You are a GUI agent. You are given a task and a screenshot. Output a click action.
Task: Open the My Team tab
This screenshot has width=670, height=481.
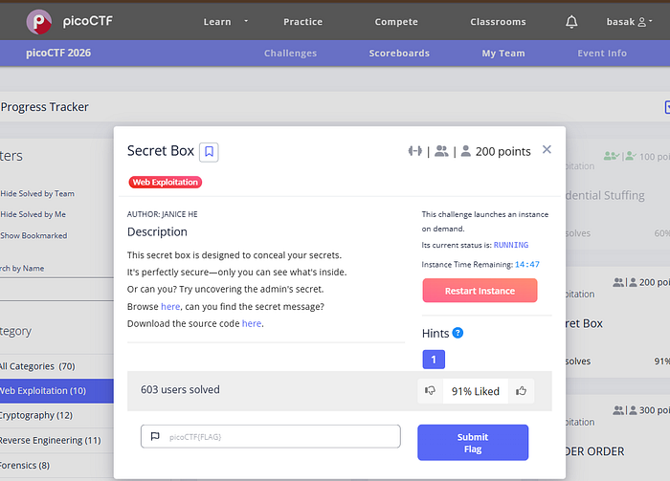503,54
